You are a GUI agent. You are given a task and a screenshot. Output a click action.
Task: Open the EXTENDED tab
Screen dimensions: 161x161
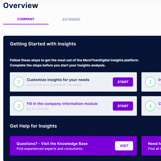71,19
